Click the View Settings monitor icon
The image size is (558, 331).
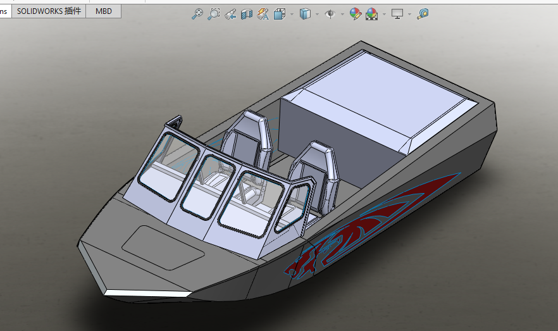(397, 13)
